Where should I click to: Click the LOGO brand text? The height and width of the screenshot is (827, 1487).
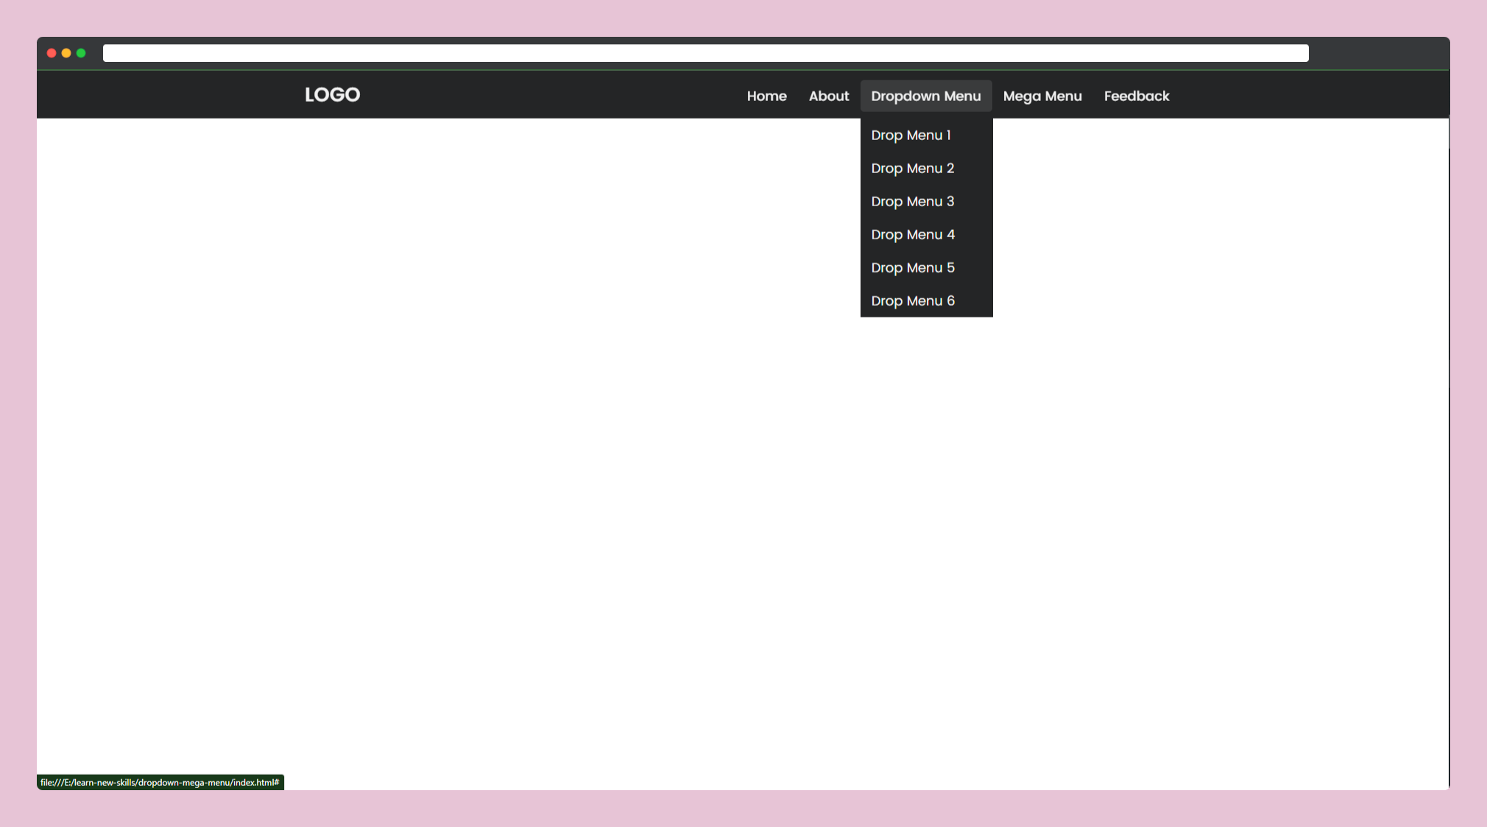point(332,95)
